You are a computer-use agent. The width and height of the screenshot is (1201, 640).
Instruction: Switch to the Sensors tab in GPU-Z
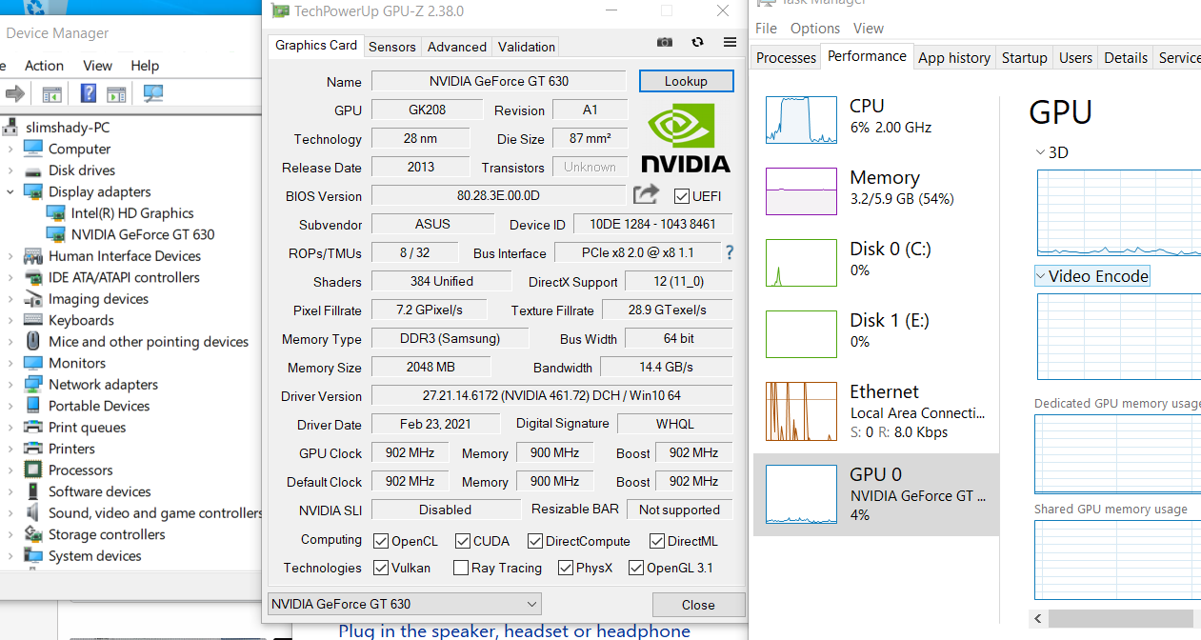pyautogui.click(x=393, y=46)
